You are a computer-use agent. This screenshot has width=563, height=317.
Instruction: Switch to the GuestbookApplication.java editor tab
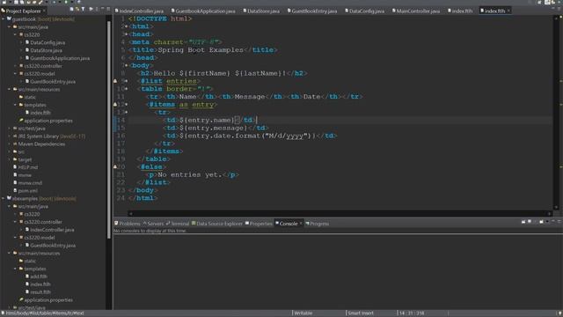(203, 11)
